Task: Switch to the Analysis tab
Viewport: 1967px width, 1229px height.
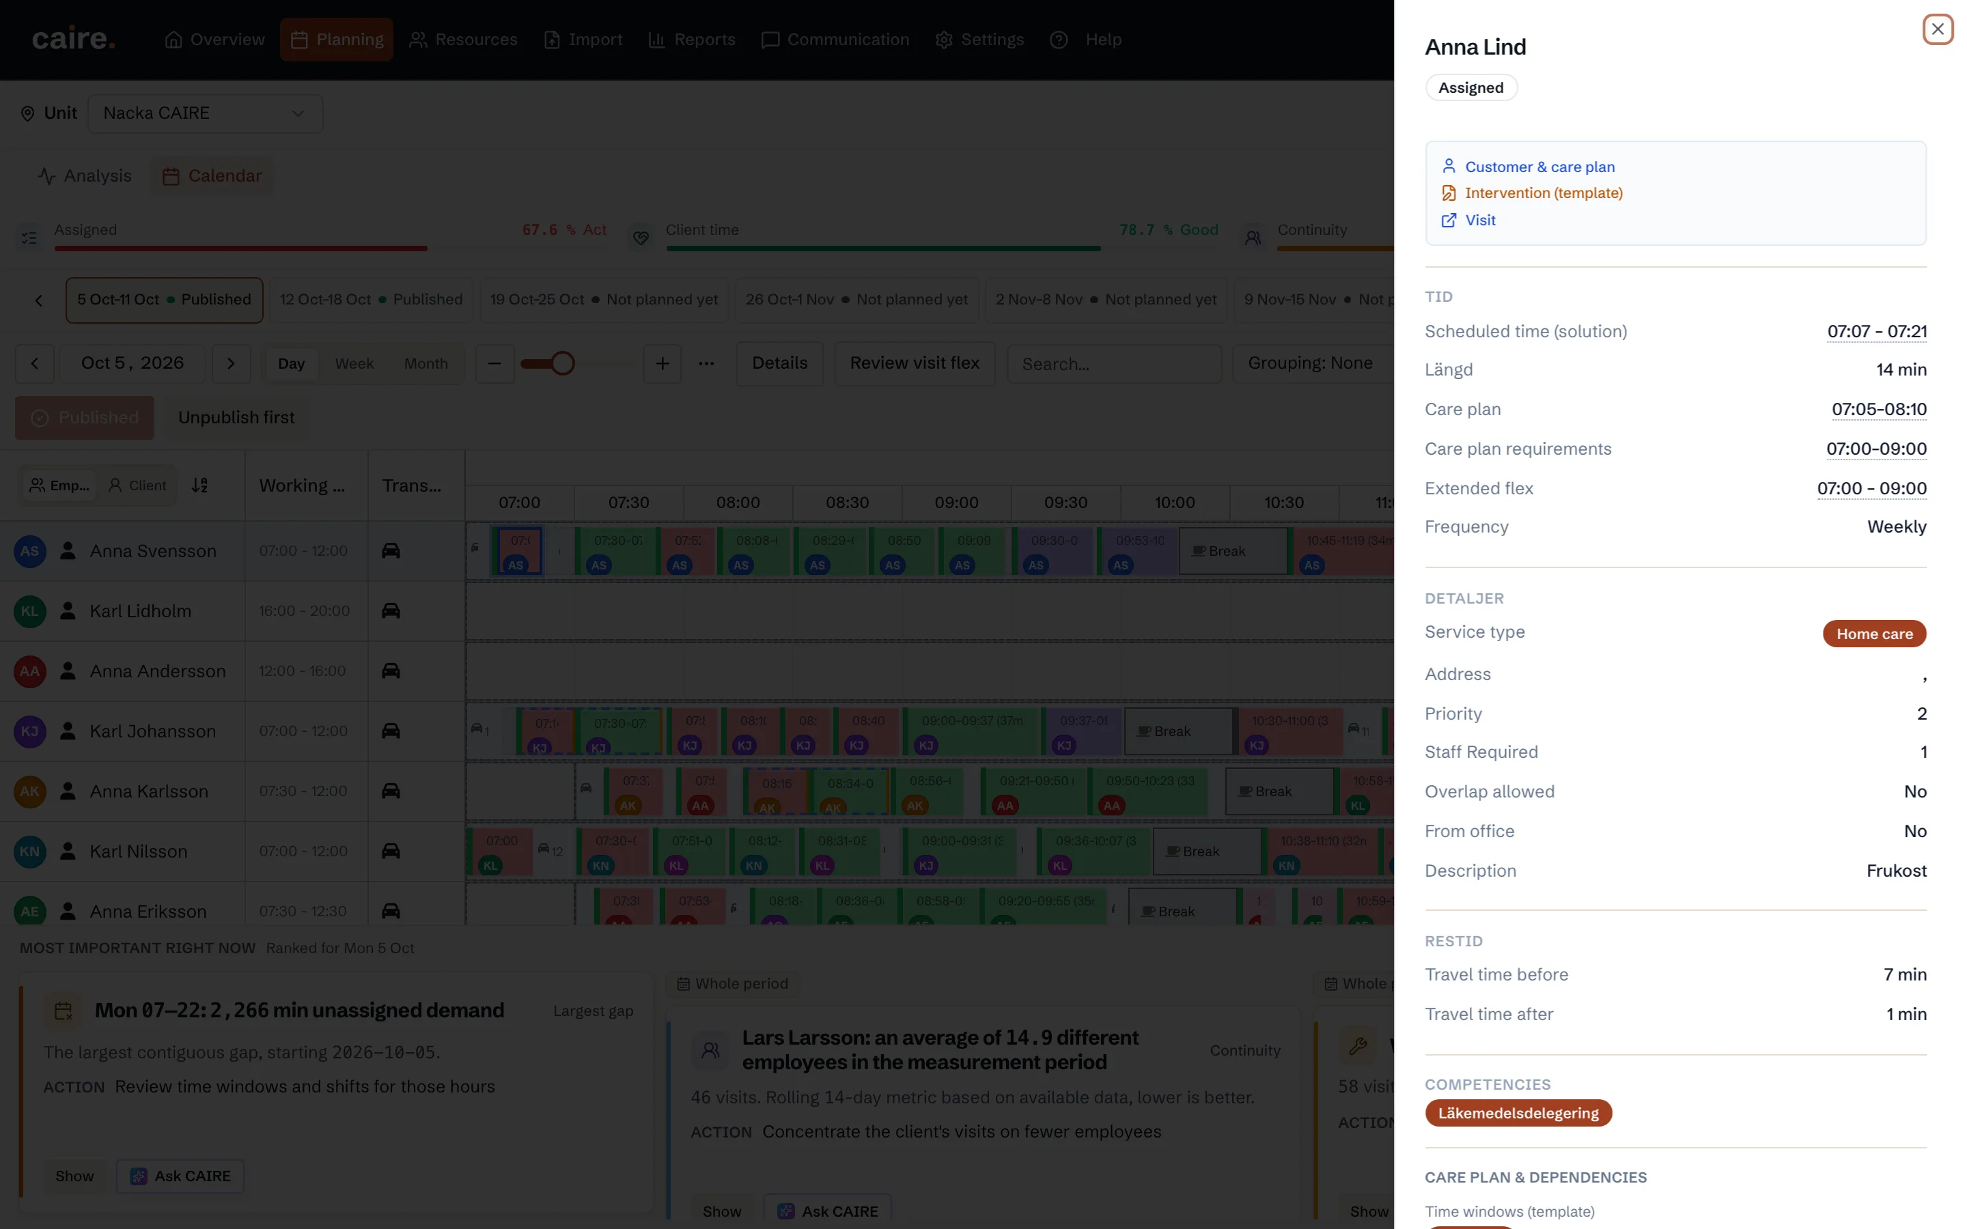Action: pos(85,175)
